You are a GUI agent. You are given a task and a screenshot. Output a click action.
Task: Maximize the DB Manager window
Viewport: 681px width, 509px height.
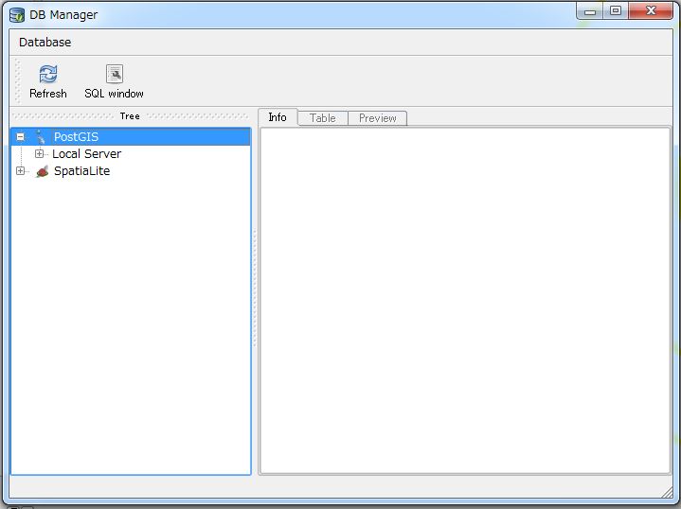(616, 11)
